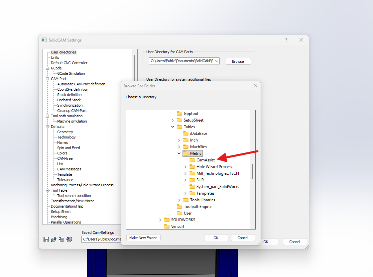The width and height of the screenshot is (373, 277).
Task: Select Tool search condition item
Action: (x=74, y=196)
